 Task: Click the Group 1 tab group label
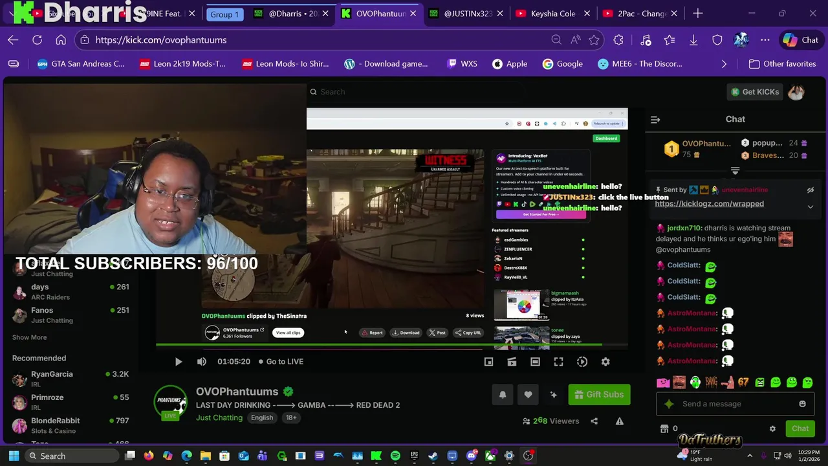224,14
